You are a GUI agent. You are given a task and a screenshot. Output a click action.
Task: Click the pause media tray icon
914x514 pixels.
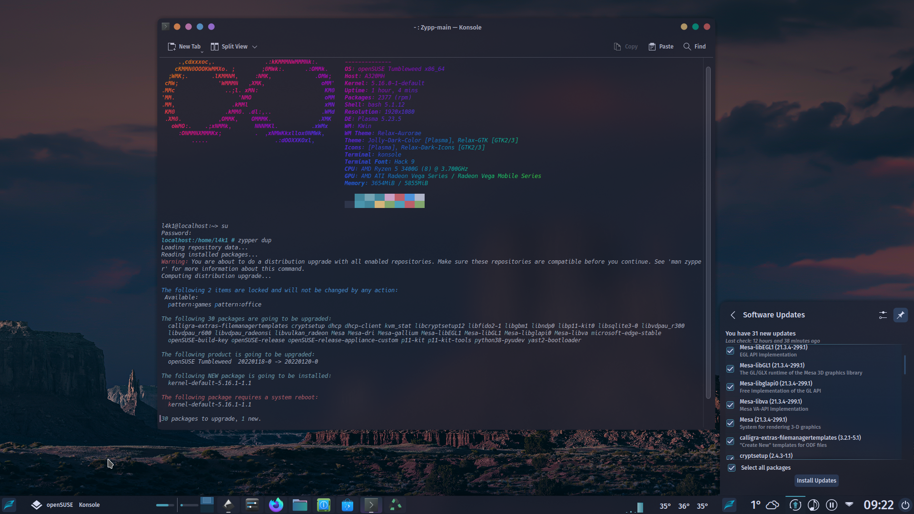coord(832,505)
